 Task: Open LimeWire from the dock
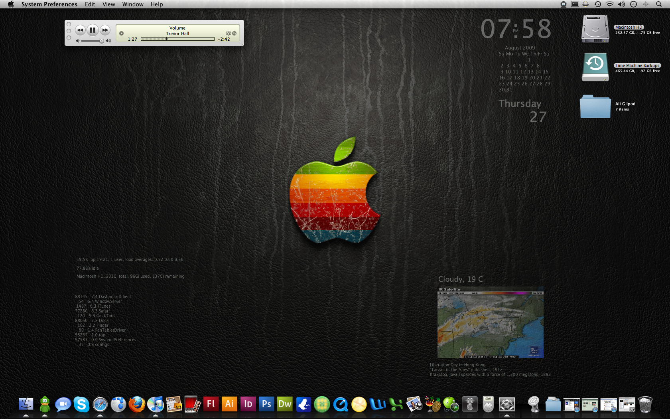[322, 404]
